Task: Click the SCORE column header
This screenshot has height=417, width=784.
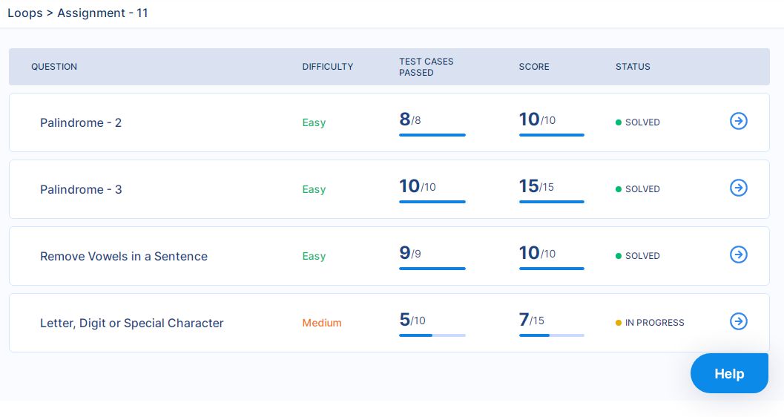Action: [x=534, y=67]
